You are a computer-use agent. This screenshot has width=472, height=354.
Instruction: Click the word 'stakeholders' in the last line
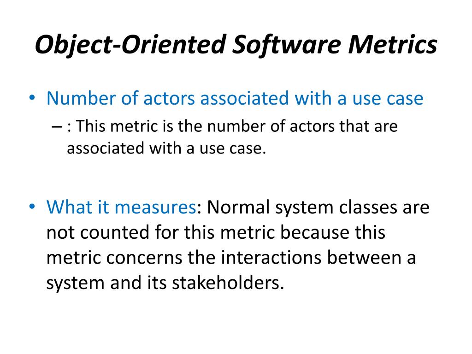point(228,283)
